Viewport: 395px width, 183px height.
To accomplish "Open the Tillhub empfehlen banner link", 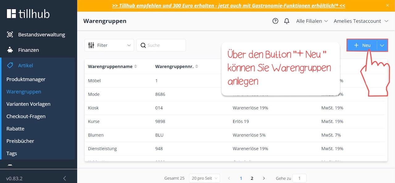I will tap(228, 6).
